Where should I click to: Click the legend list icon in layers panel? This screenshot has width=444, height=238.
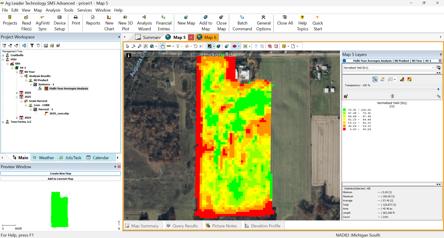point(392,96)
